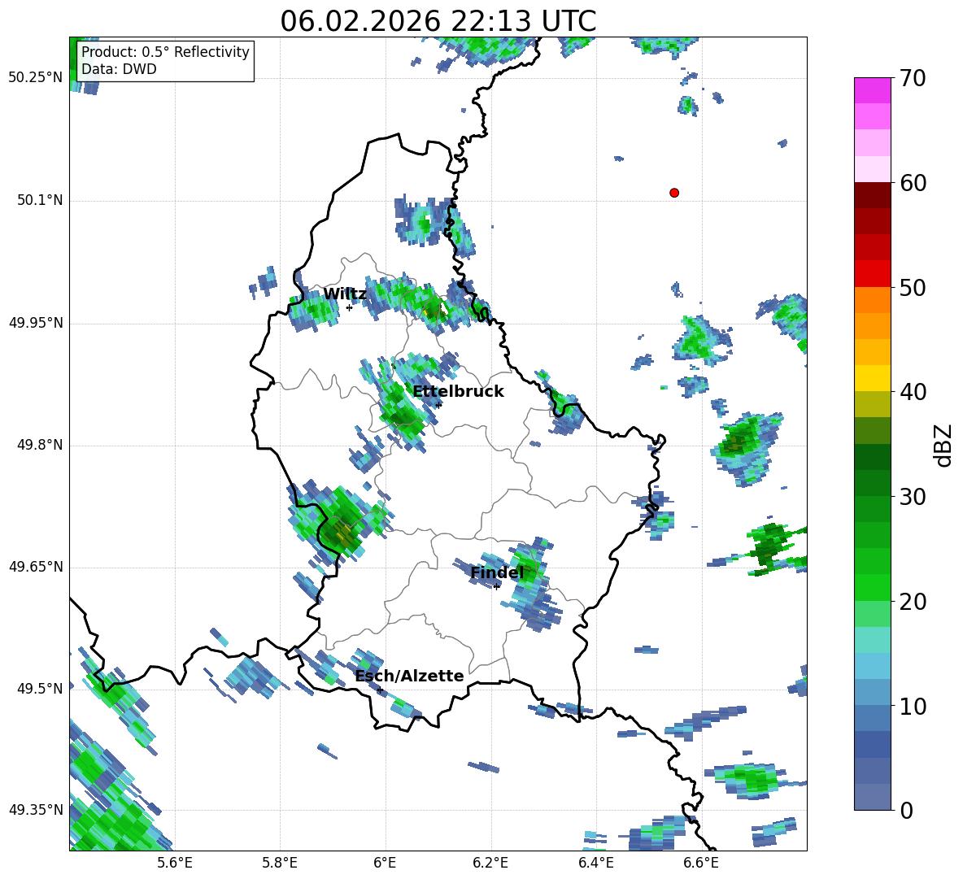Click the magenta top colorbar segment
The image size is (963, 879).
tap(872, 90)
